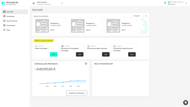
Task: Click the 2022 data point on chart
Action: (71, 81)
